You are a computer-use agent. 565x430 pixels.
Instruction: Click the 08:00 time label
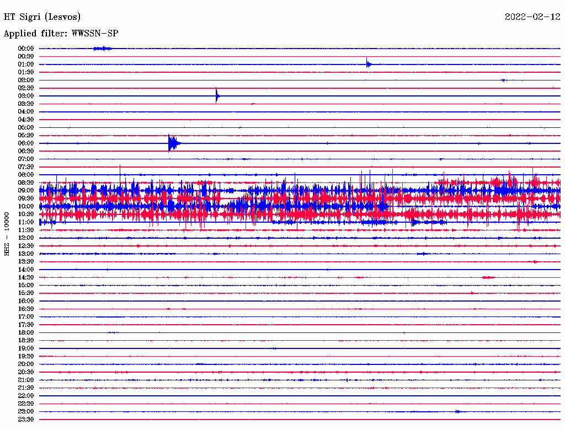[26, 175]
